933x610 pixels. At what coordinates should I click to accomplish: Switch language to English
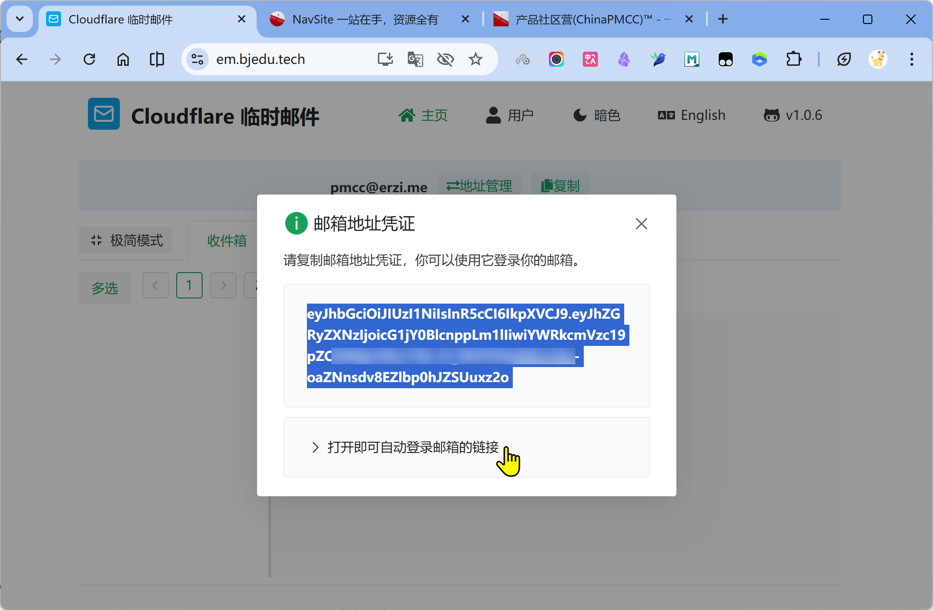click(x=691, y=115)
